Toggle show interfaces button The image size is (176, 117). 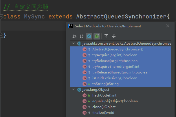(x=97, y=36)
